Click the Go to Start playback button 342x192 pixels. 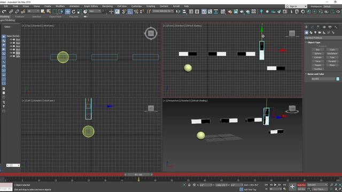[266, 185]
